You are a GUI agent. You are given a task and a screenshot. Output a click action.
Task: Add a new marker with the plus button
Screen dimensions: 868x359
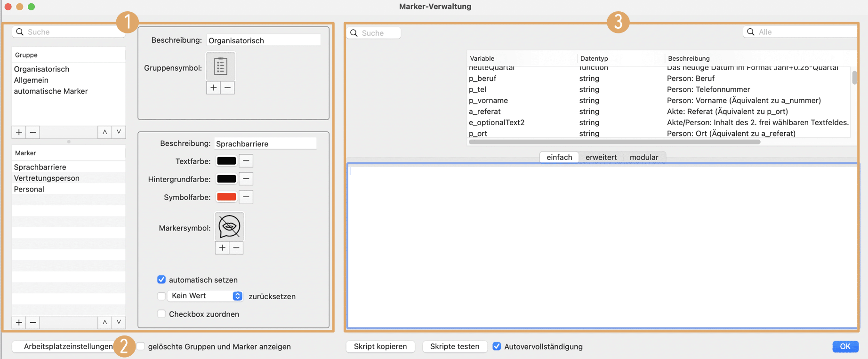pyautogui.click(x=19, y=322)
